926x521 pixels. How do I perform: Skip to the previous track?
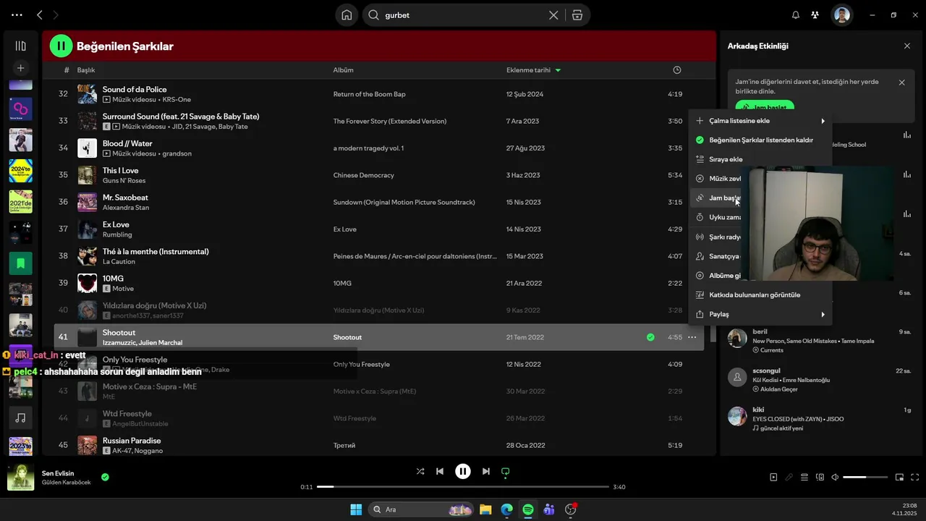(440, 471)
